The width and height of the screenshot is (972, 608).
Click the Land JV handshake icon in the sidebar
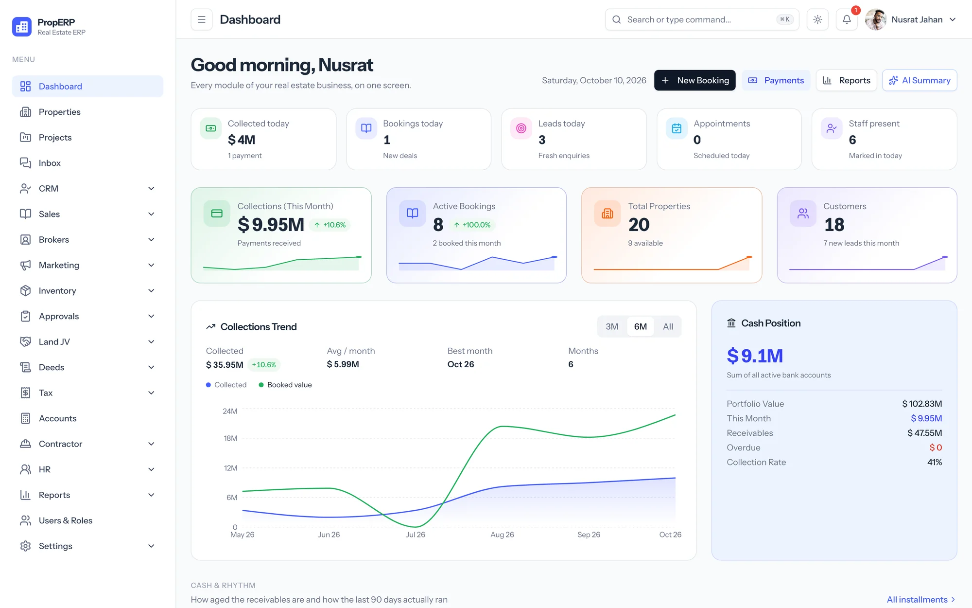coord(25,341)
